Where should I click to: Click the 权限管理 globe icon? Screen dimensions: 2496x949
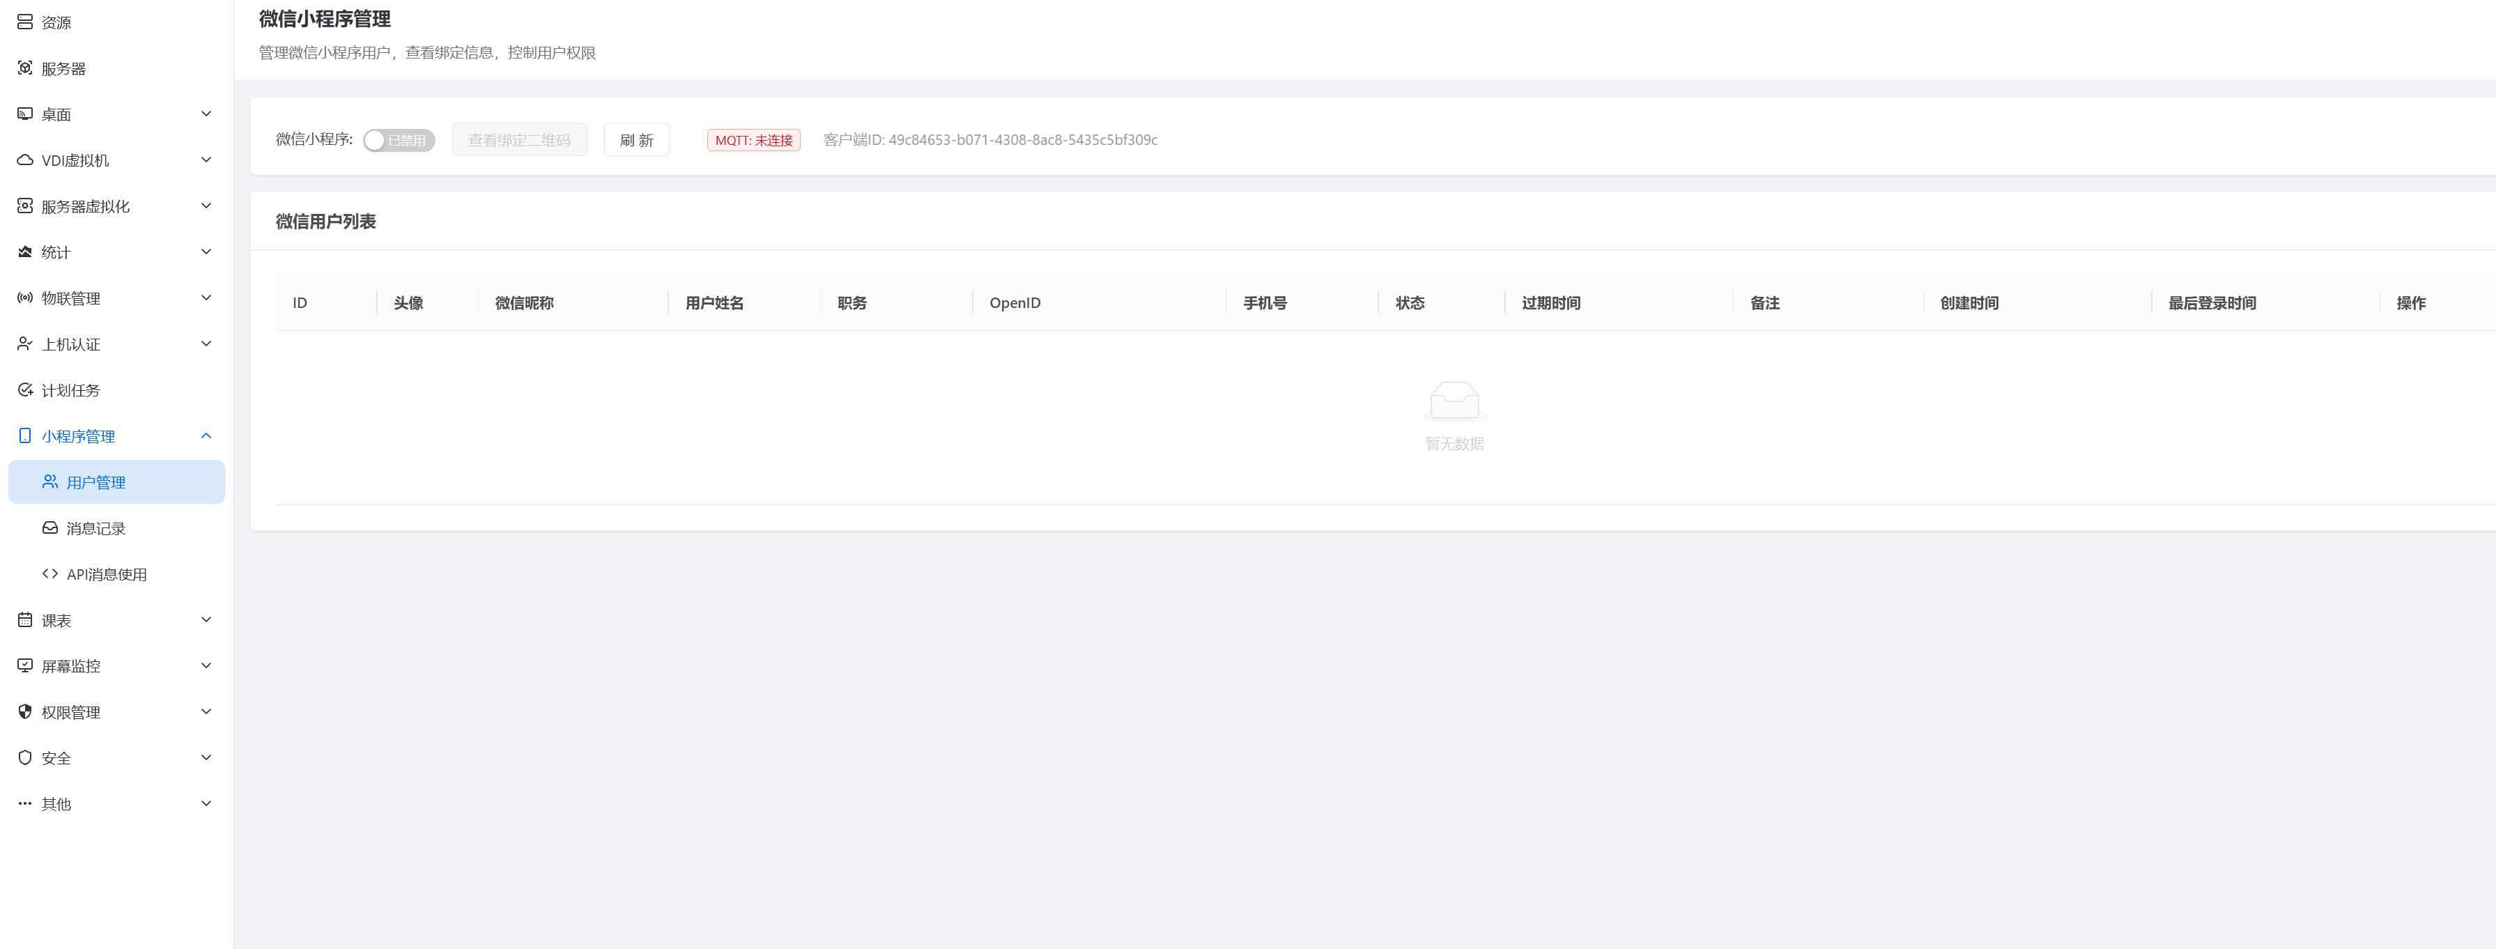point(25,711)
